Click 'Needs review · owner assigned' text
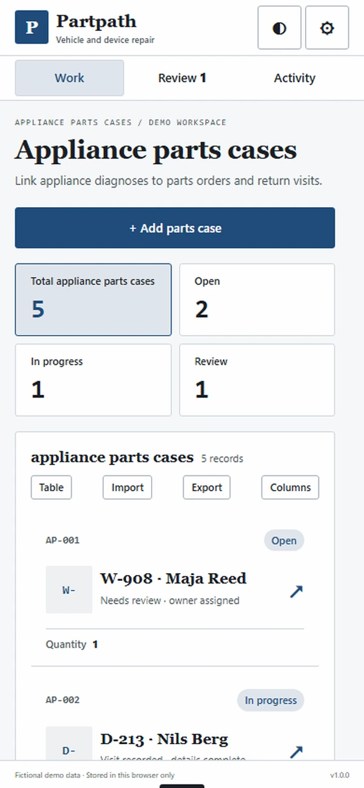This screenshot has width=364, height=788. click(x=170, y=600)
